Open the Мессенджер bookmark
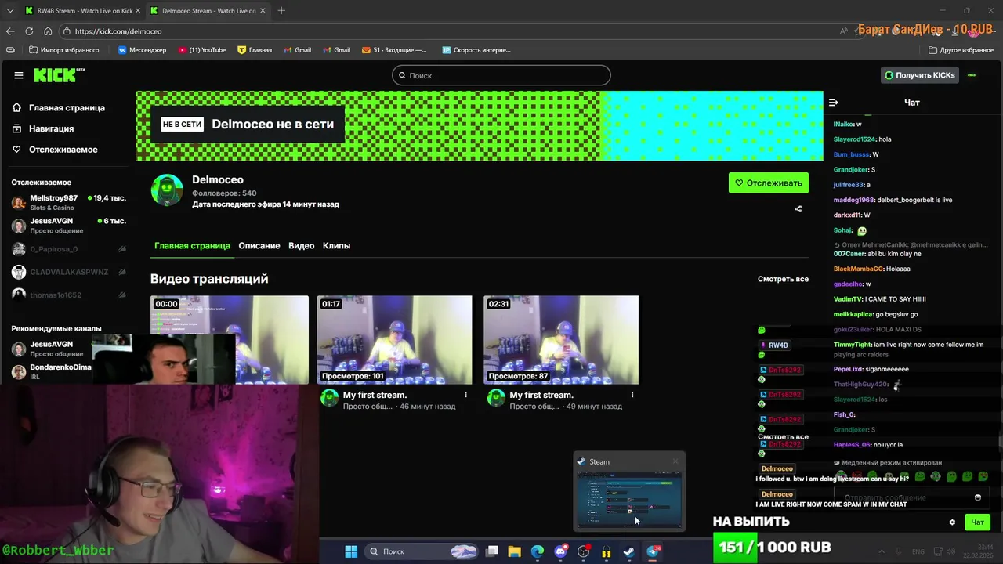1003x564 pixels. click(x=142, y=50)
